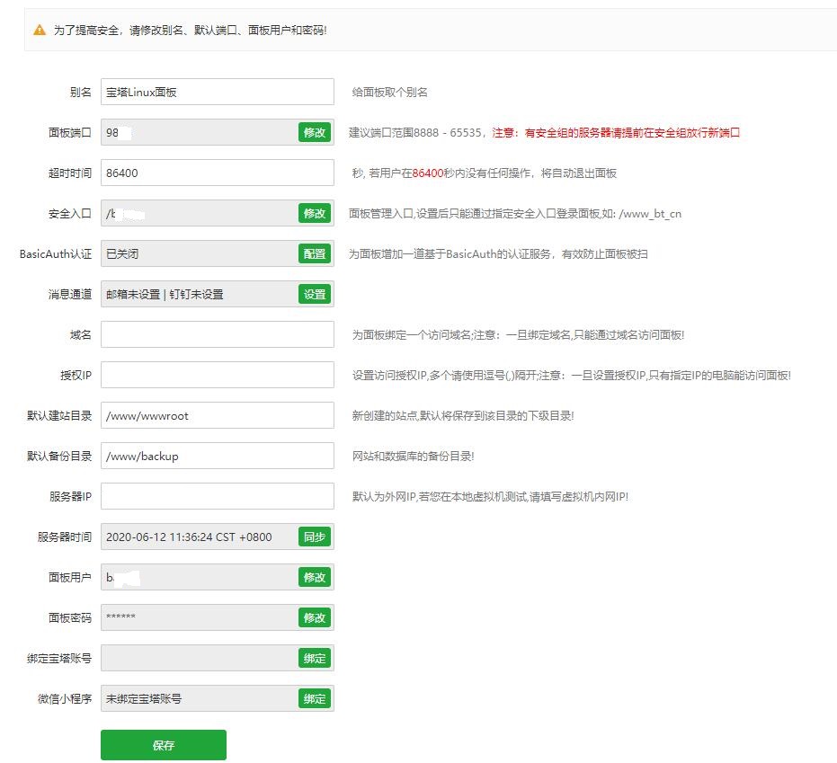Click 绑定 button for 绑定宝塔账号
837x763 pixels.
click(x=314, y=659)
